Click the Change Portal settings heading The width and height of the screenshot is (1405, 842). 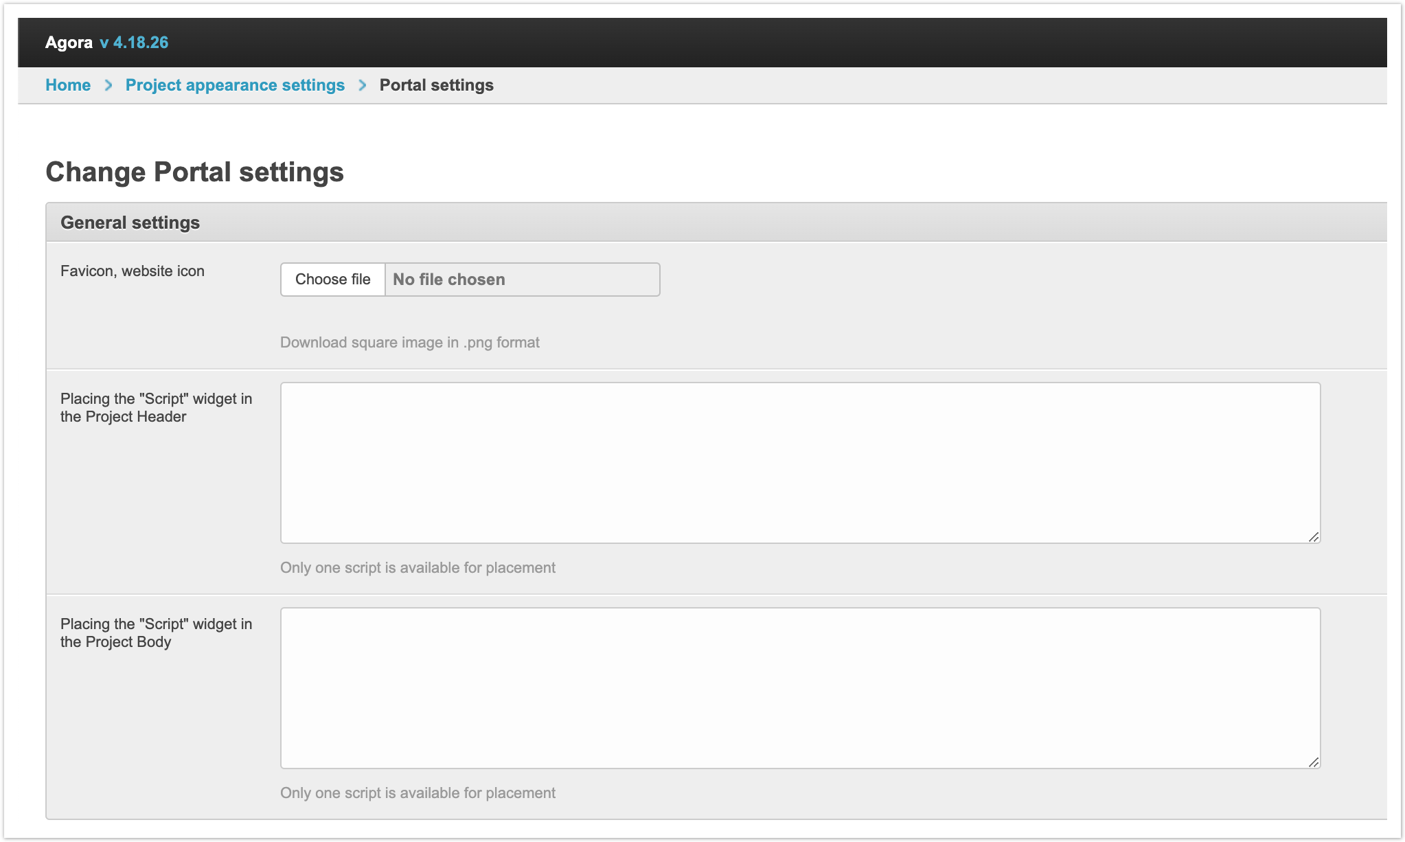point(194,172)
